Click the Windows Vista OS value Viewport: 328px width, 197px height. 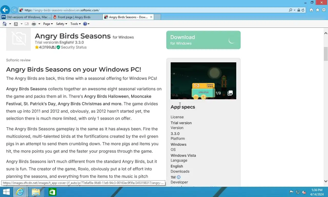(x=183, y=155)
